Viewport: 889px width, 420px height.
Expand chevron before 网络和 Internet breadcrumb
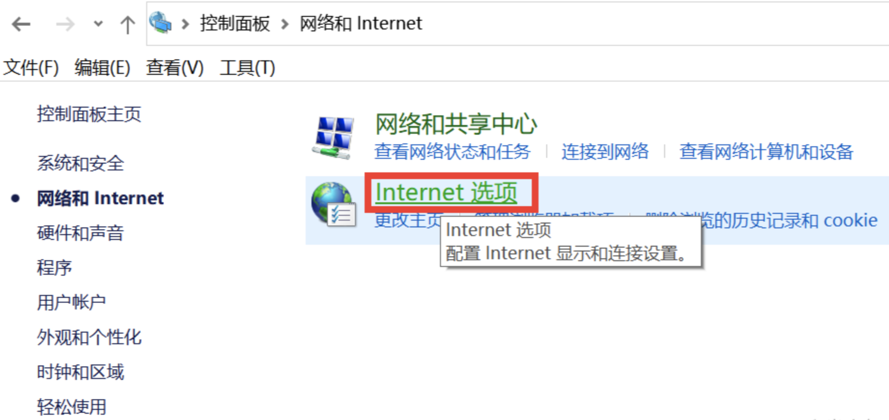click(x=285, y=24)
